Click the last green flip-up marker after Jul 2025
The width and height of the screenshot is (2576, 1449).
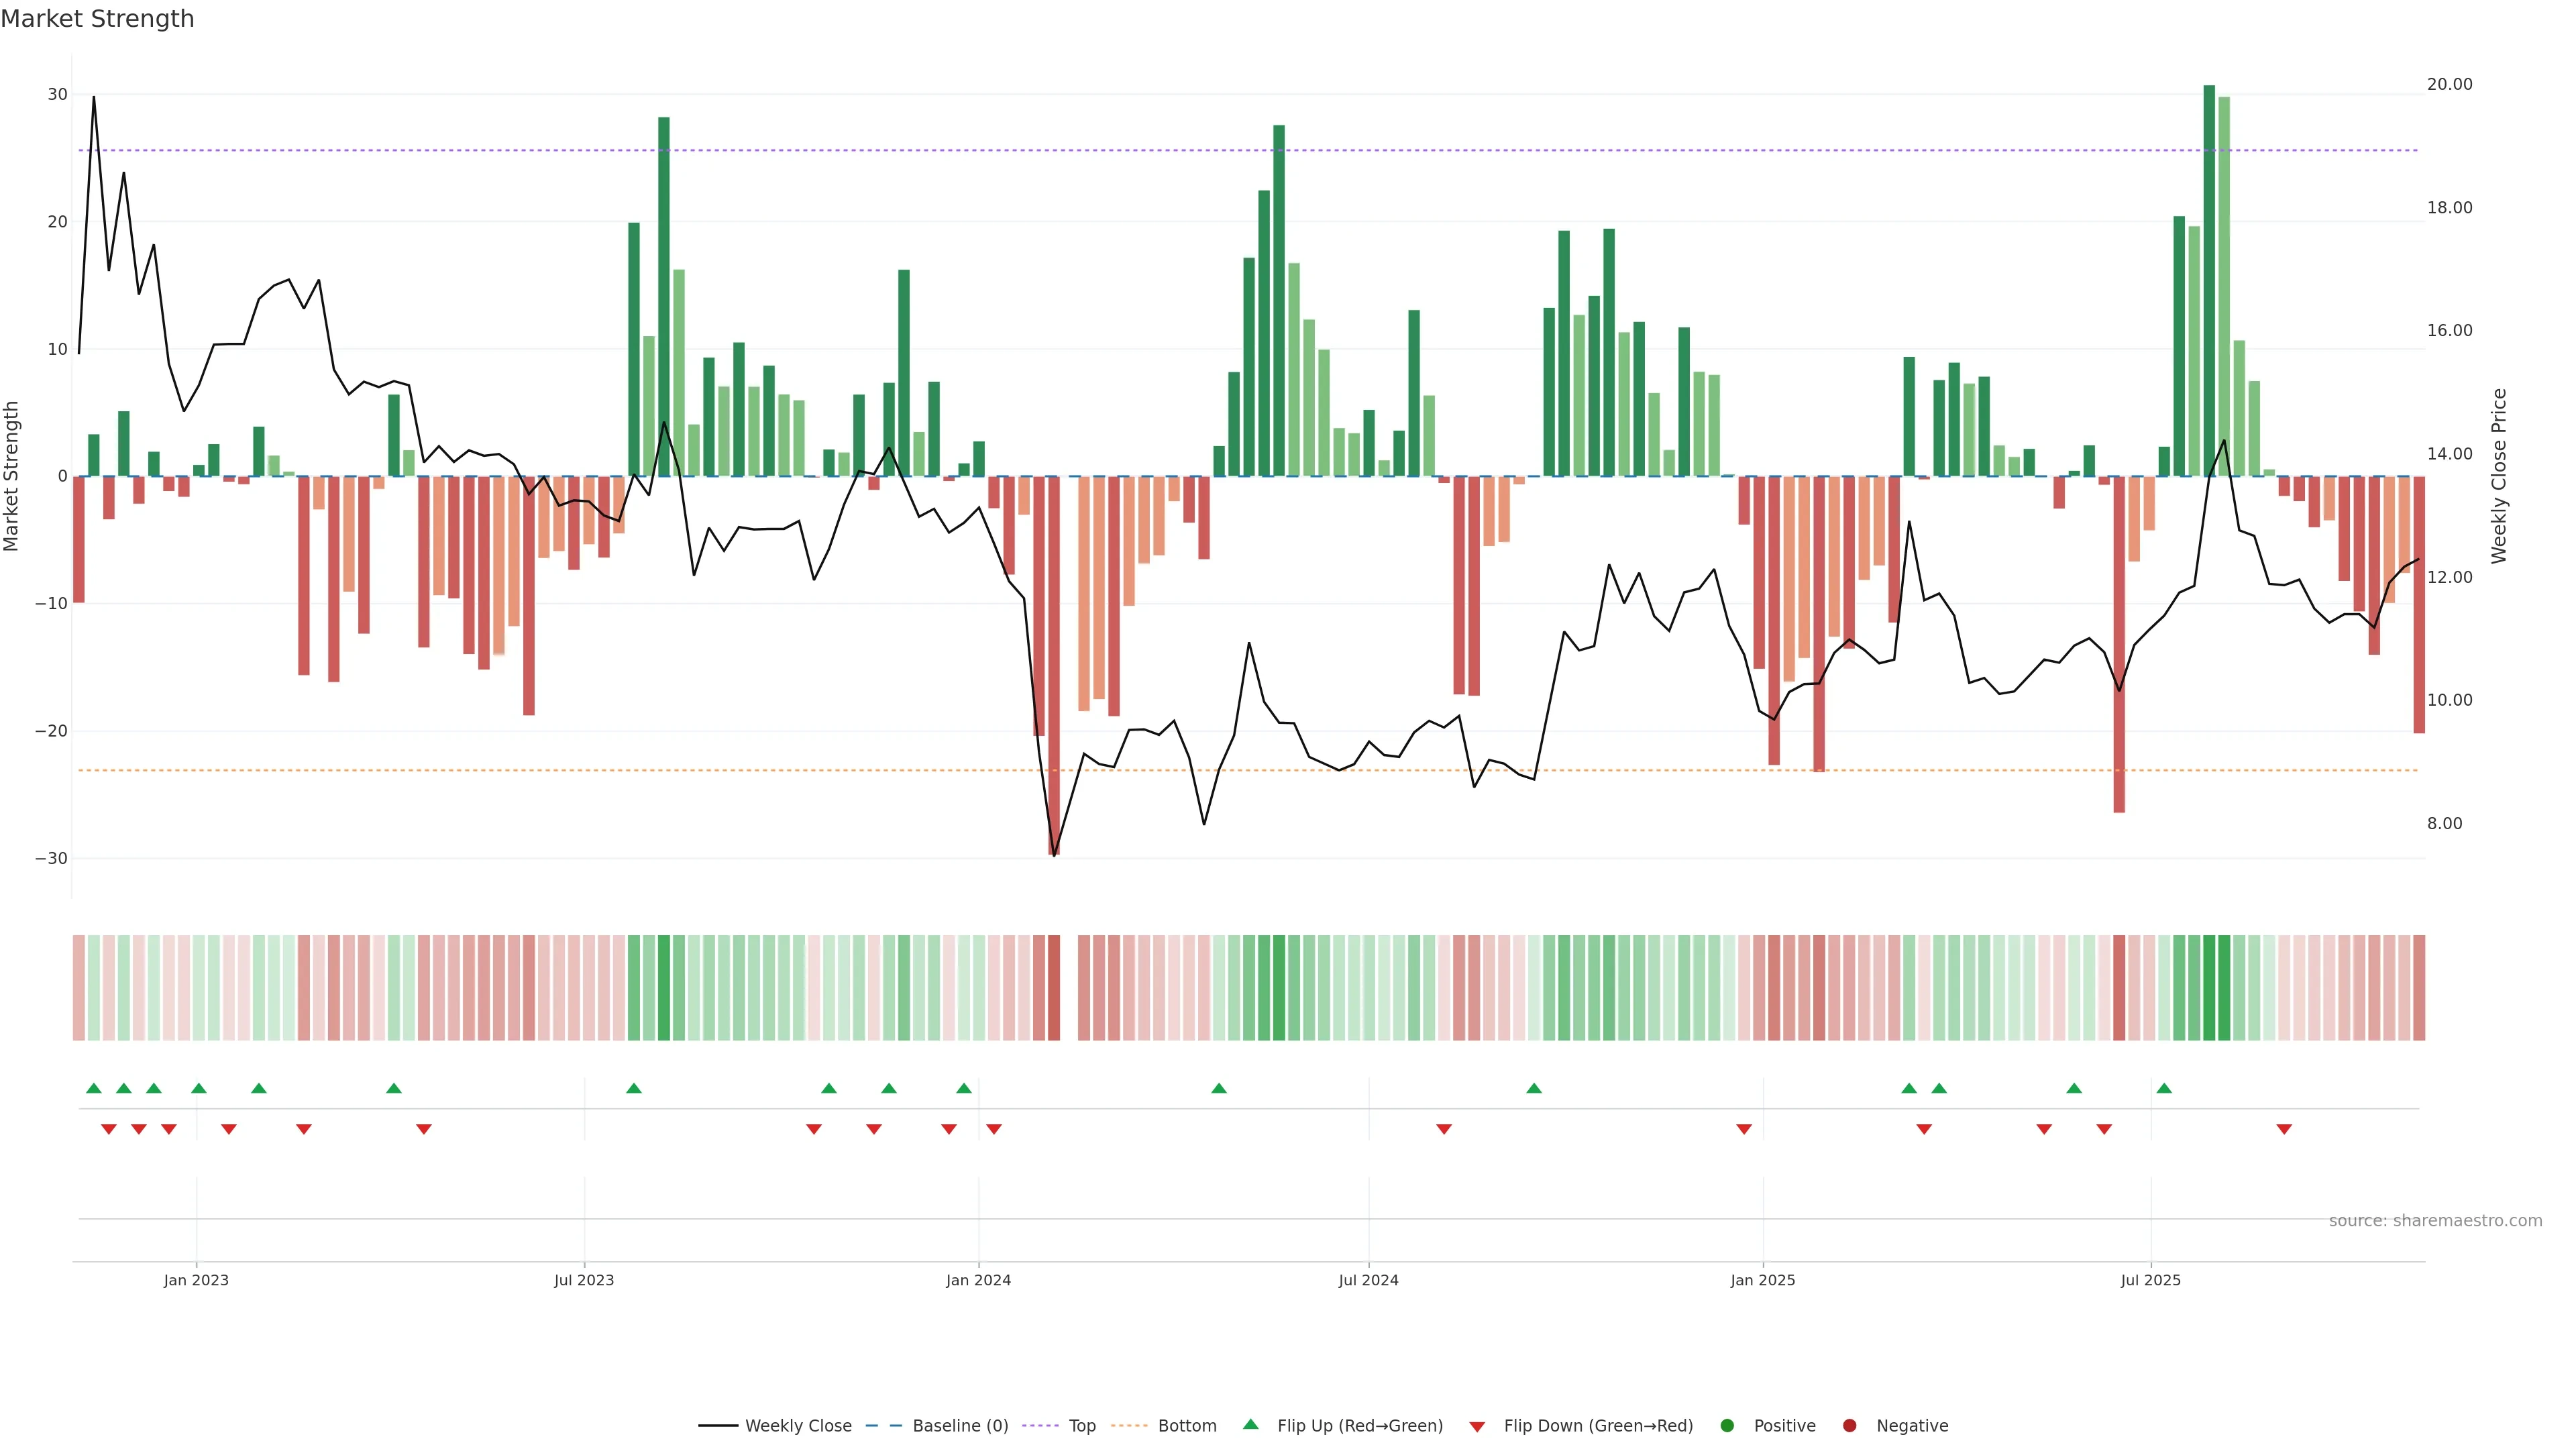click(2164, 1088)
